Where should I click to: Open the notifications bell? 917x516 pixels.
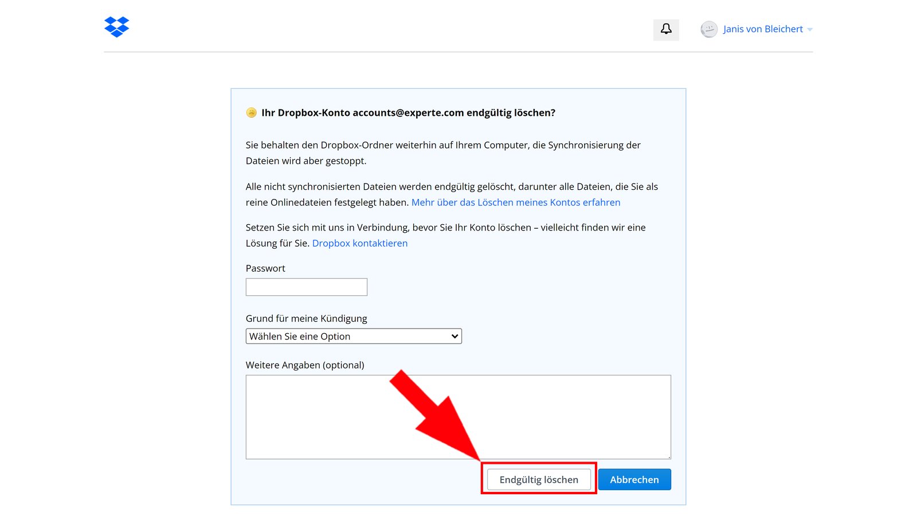pos(665,29)
